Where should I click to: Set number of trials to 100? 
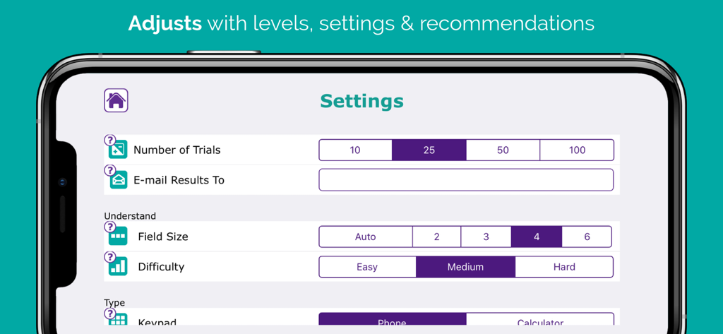click(577, 150)
